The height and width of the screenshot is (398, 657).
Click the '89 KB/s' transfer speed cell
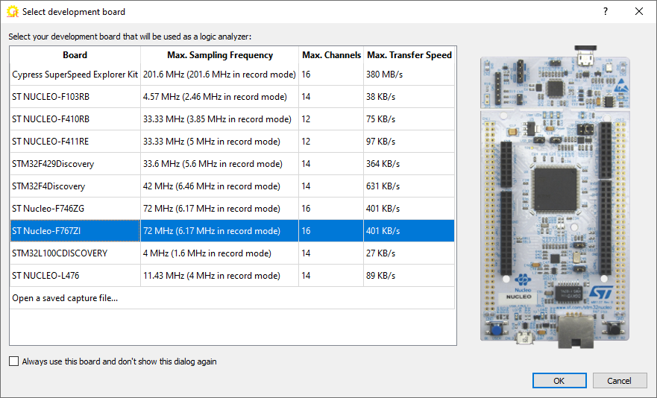point(409,276)
